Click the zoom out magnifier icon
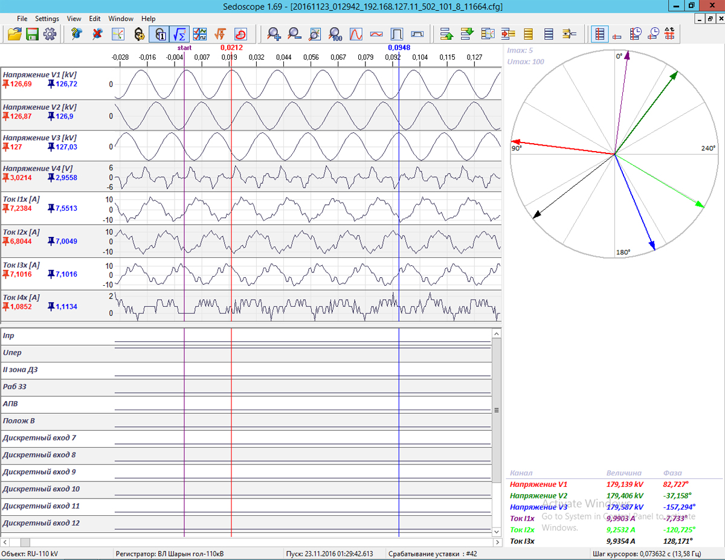 (294, 34)
